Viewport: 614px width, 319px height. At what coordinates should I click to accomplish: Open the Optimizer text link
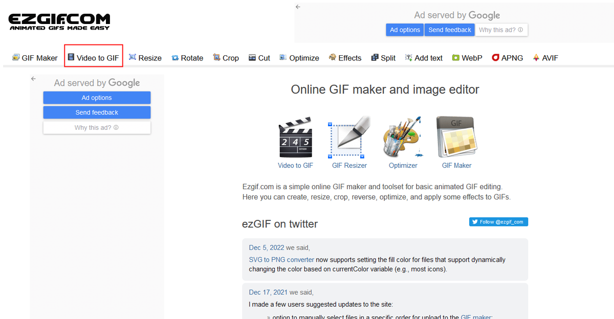403,165
